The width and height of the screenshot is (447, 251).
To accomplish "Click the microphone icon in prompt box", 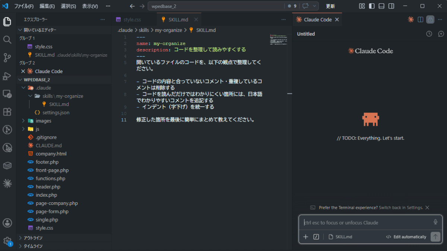I will 435,222.
